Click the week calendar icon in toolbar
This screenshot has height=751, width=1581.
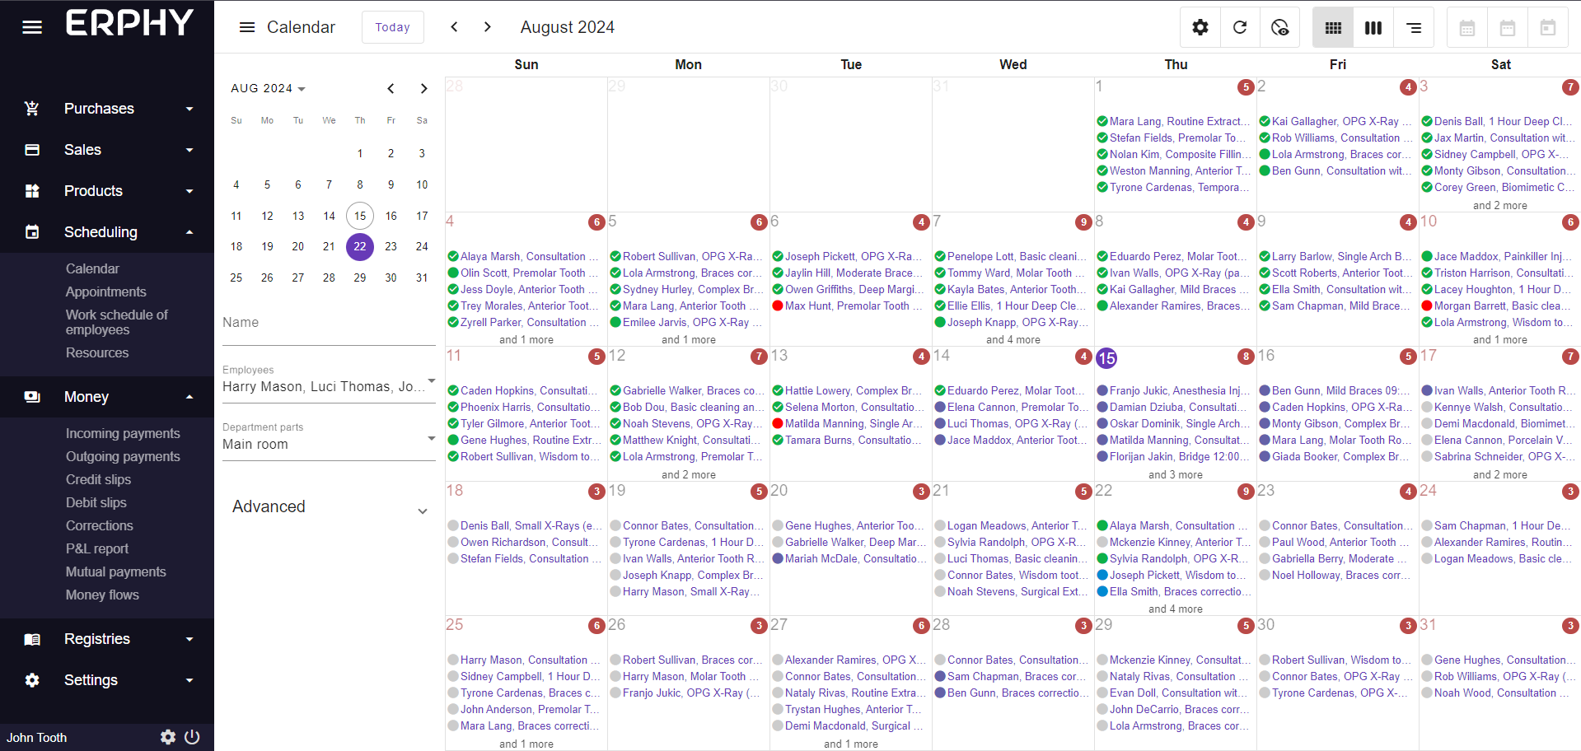tap(1508, 27)
